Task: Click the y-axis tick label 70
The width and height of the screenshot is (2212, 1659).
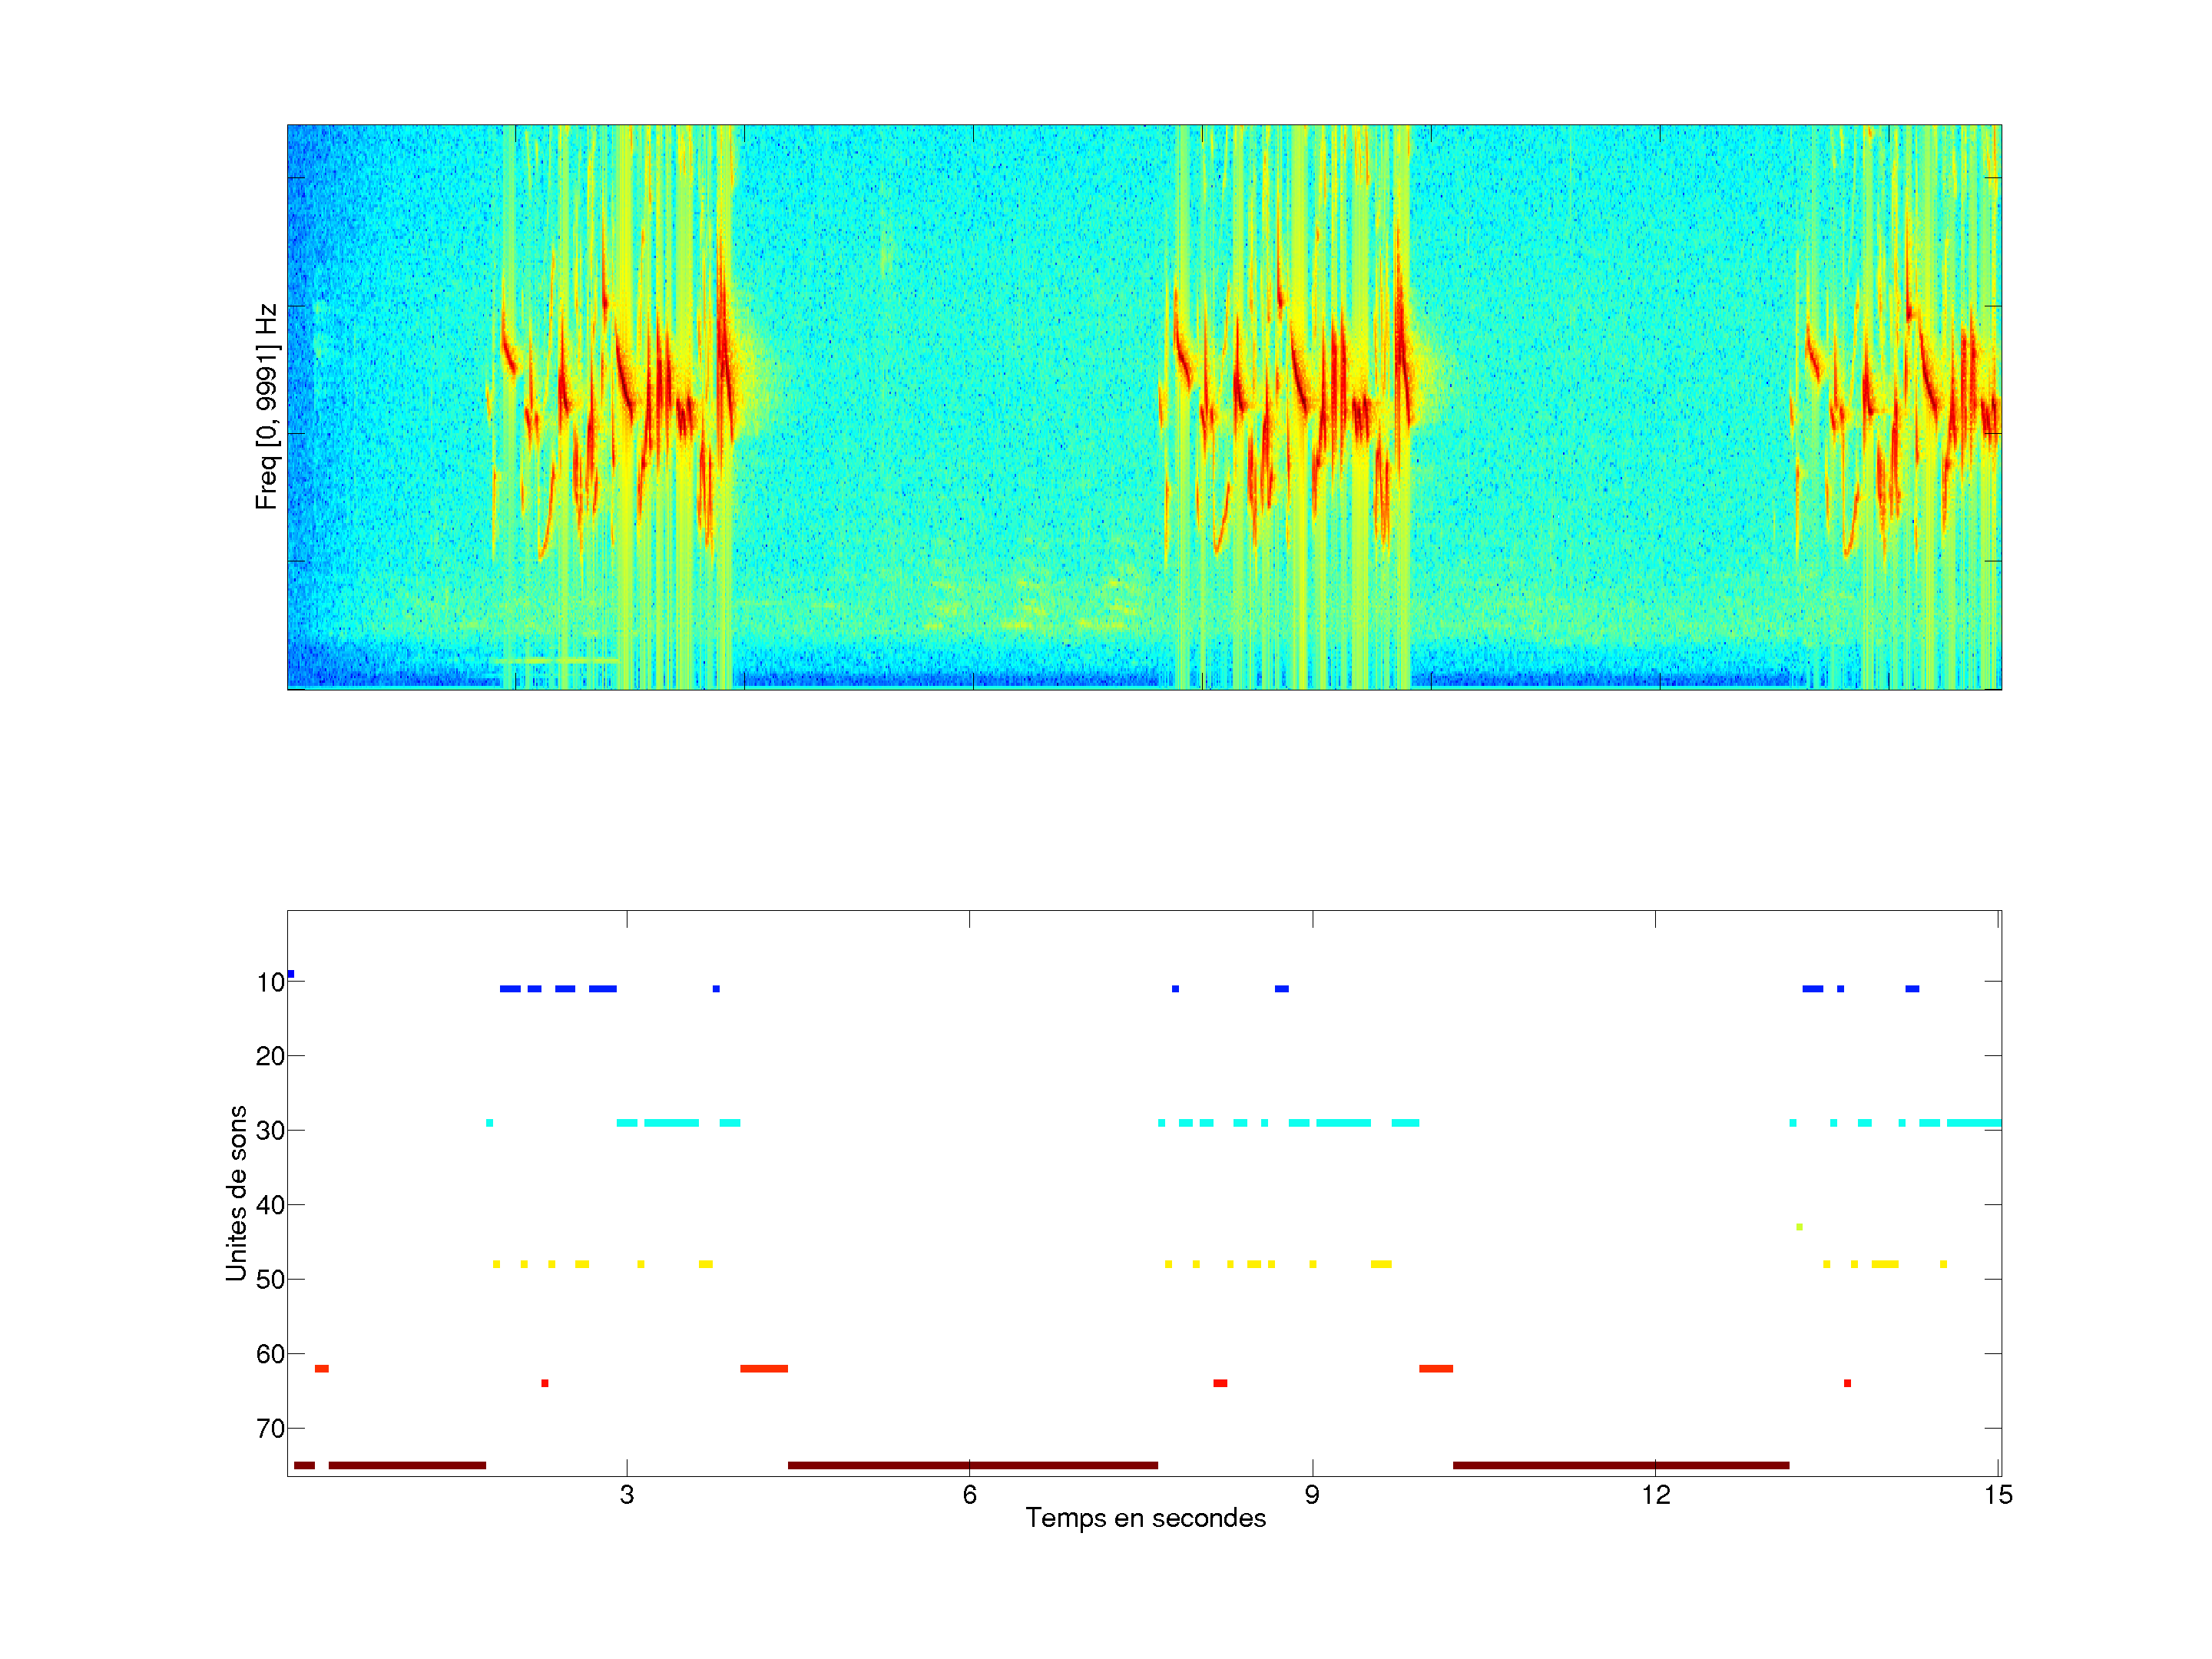Action: pos(270,1428)
